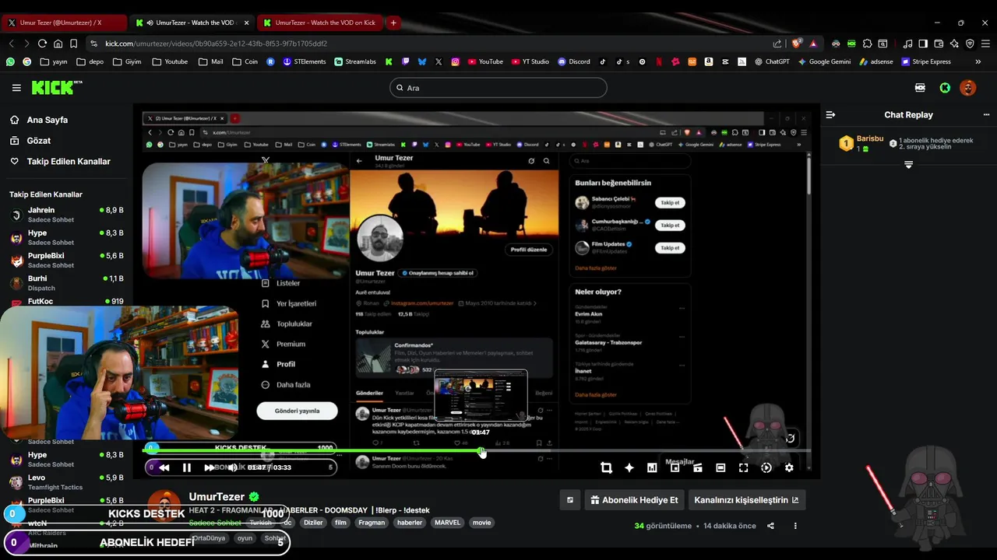
Task: Toggle the browser sidebar panel
Action: (x=923, y=44)
